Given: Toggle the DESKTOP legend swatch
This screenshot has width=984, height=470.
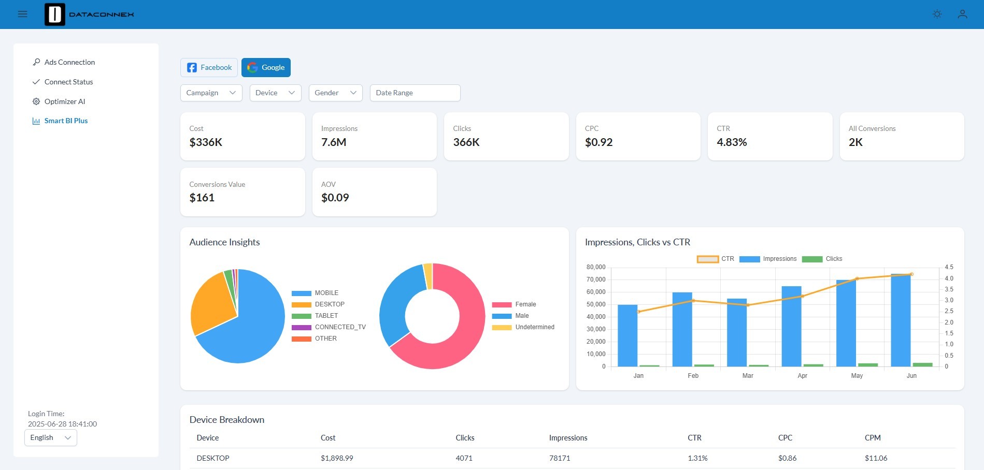Looking at the screenshot, I should click(x=301, y=304).
